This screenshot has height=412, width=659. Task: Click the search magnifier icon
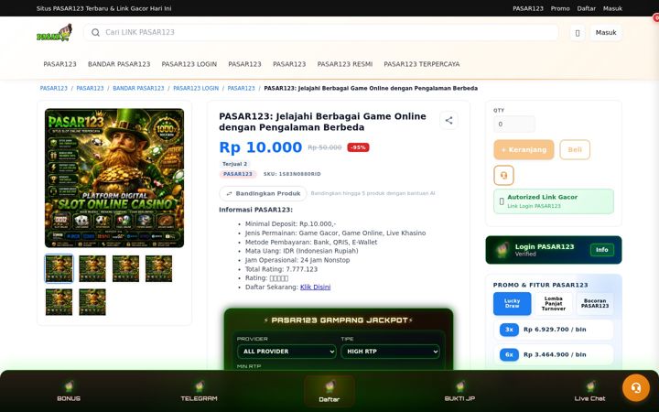[95, 32]
